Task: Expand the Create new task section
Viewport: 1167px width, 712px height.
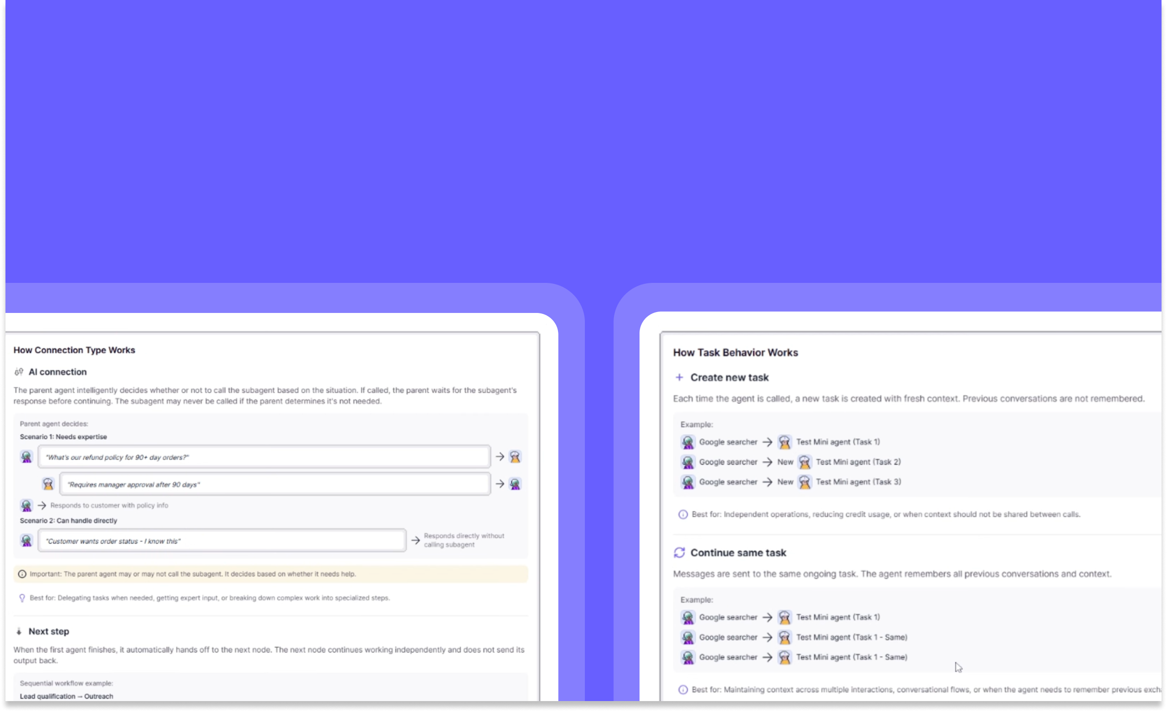Action: tap(729, 377)
